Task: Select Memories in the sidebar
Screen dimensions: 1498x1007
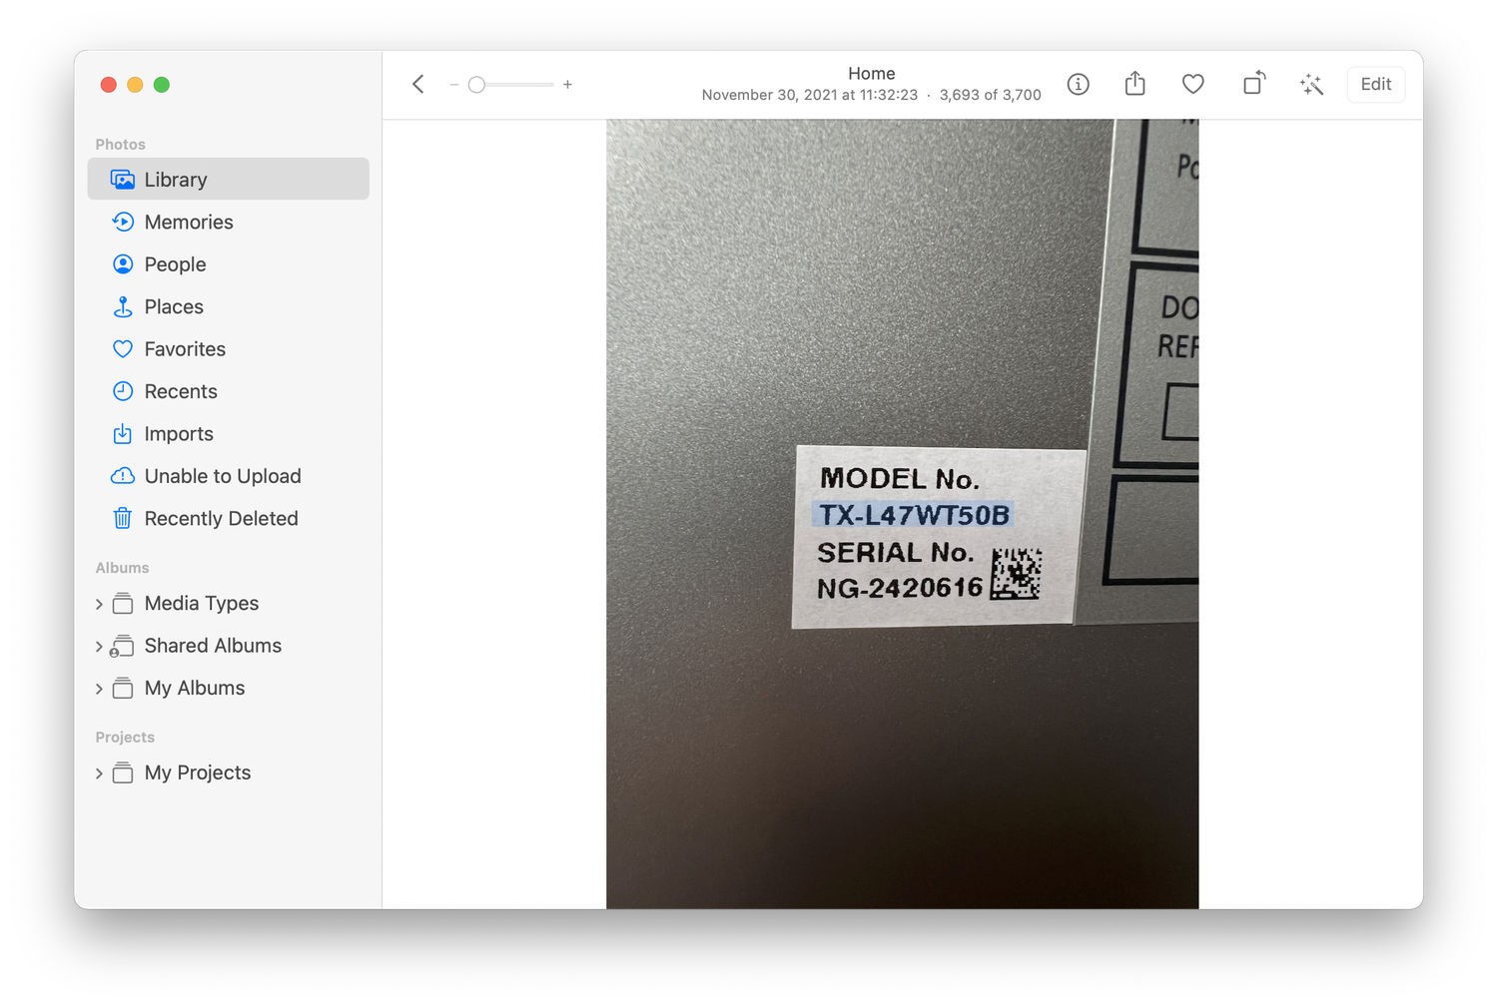Action: (x=188, y=223)
